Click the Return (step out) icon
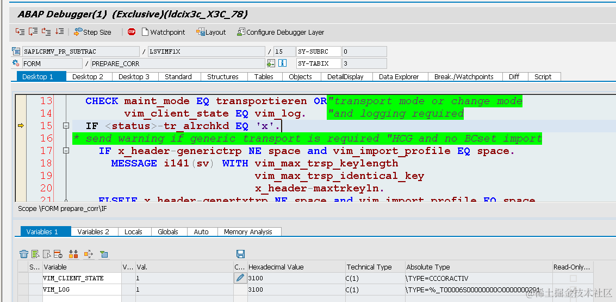616x302 pixels. click(46, 31)
